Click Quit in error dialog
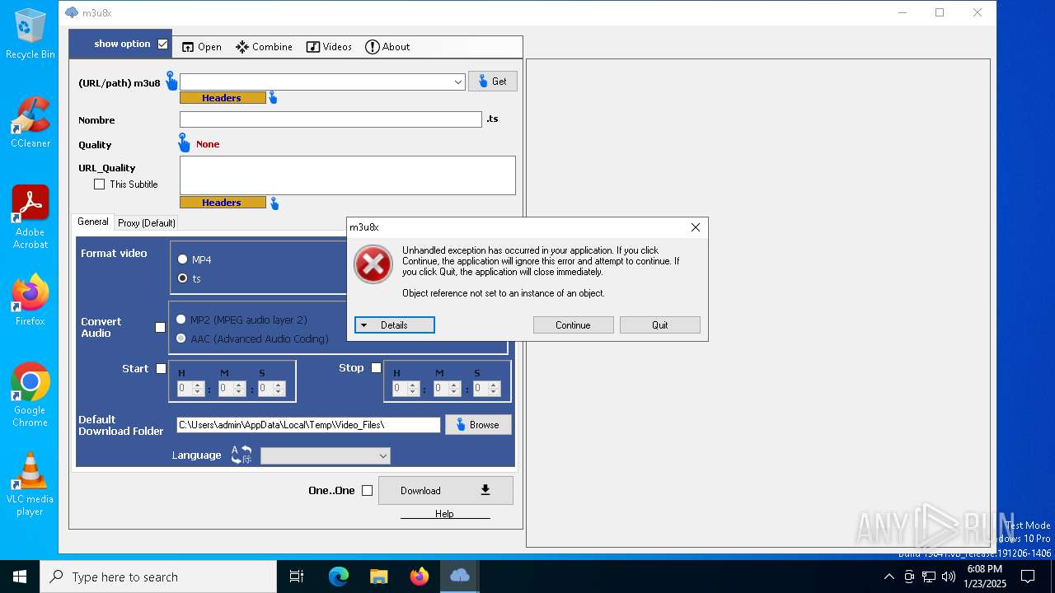The image size is (1055, 593). pos(660,325)
